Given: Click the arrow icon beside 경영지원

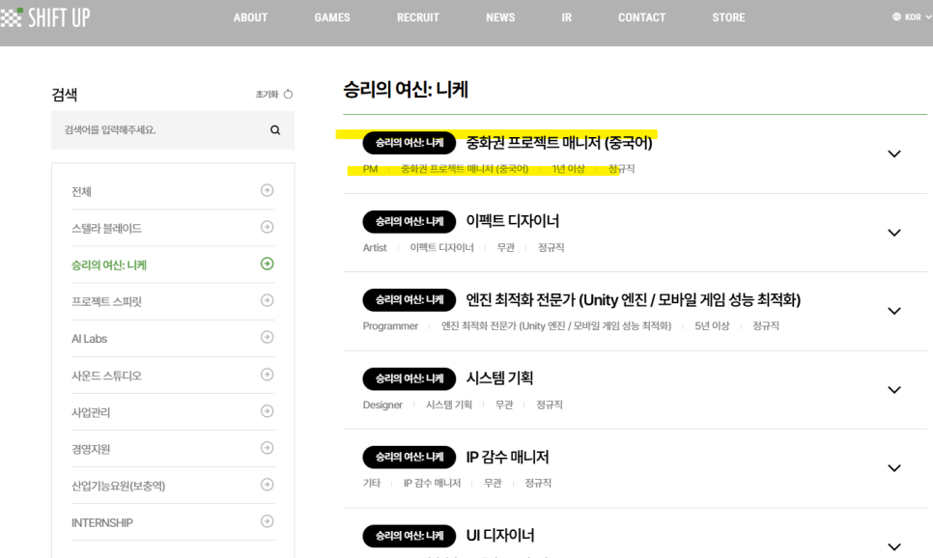Looking at the screenshot, I should [268, 448].
